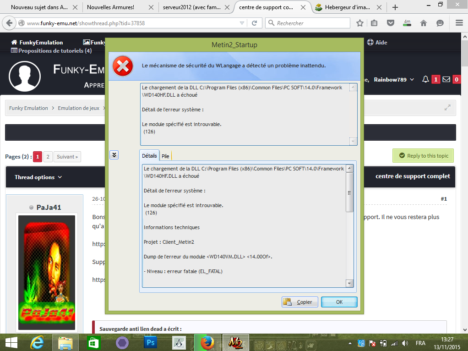The width and height of the screenshot is (468, 351).
Task: Open the Rainbow789 user dropdown
Action: (x=394, y=79)
